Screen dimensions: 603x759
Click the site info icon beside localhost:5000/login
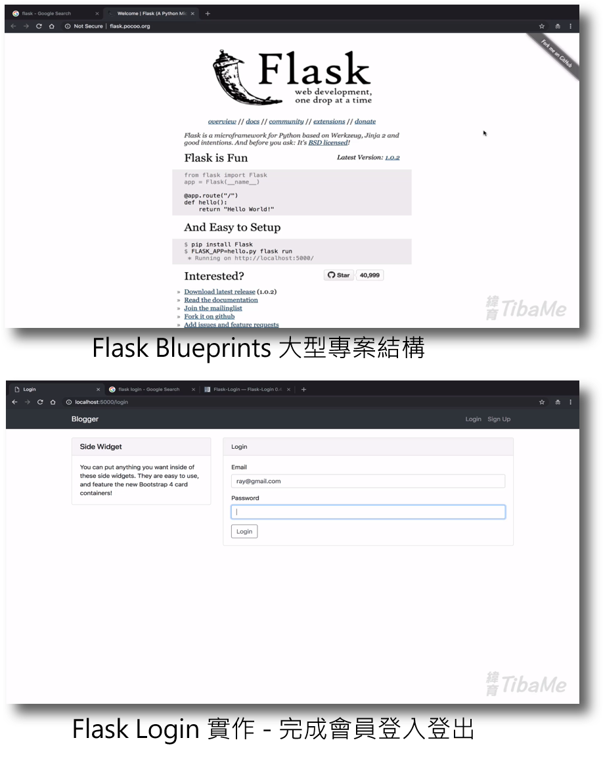(x=69, y=402)
